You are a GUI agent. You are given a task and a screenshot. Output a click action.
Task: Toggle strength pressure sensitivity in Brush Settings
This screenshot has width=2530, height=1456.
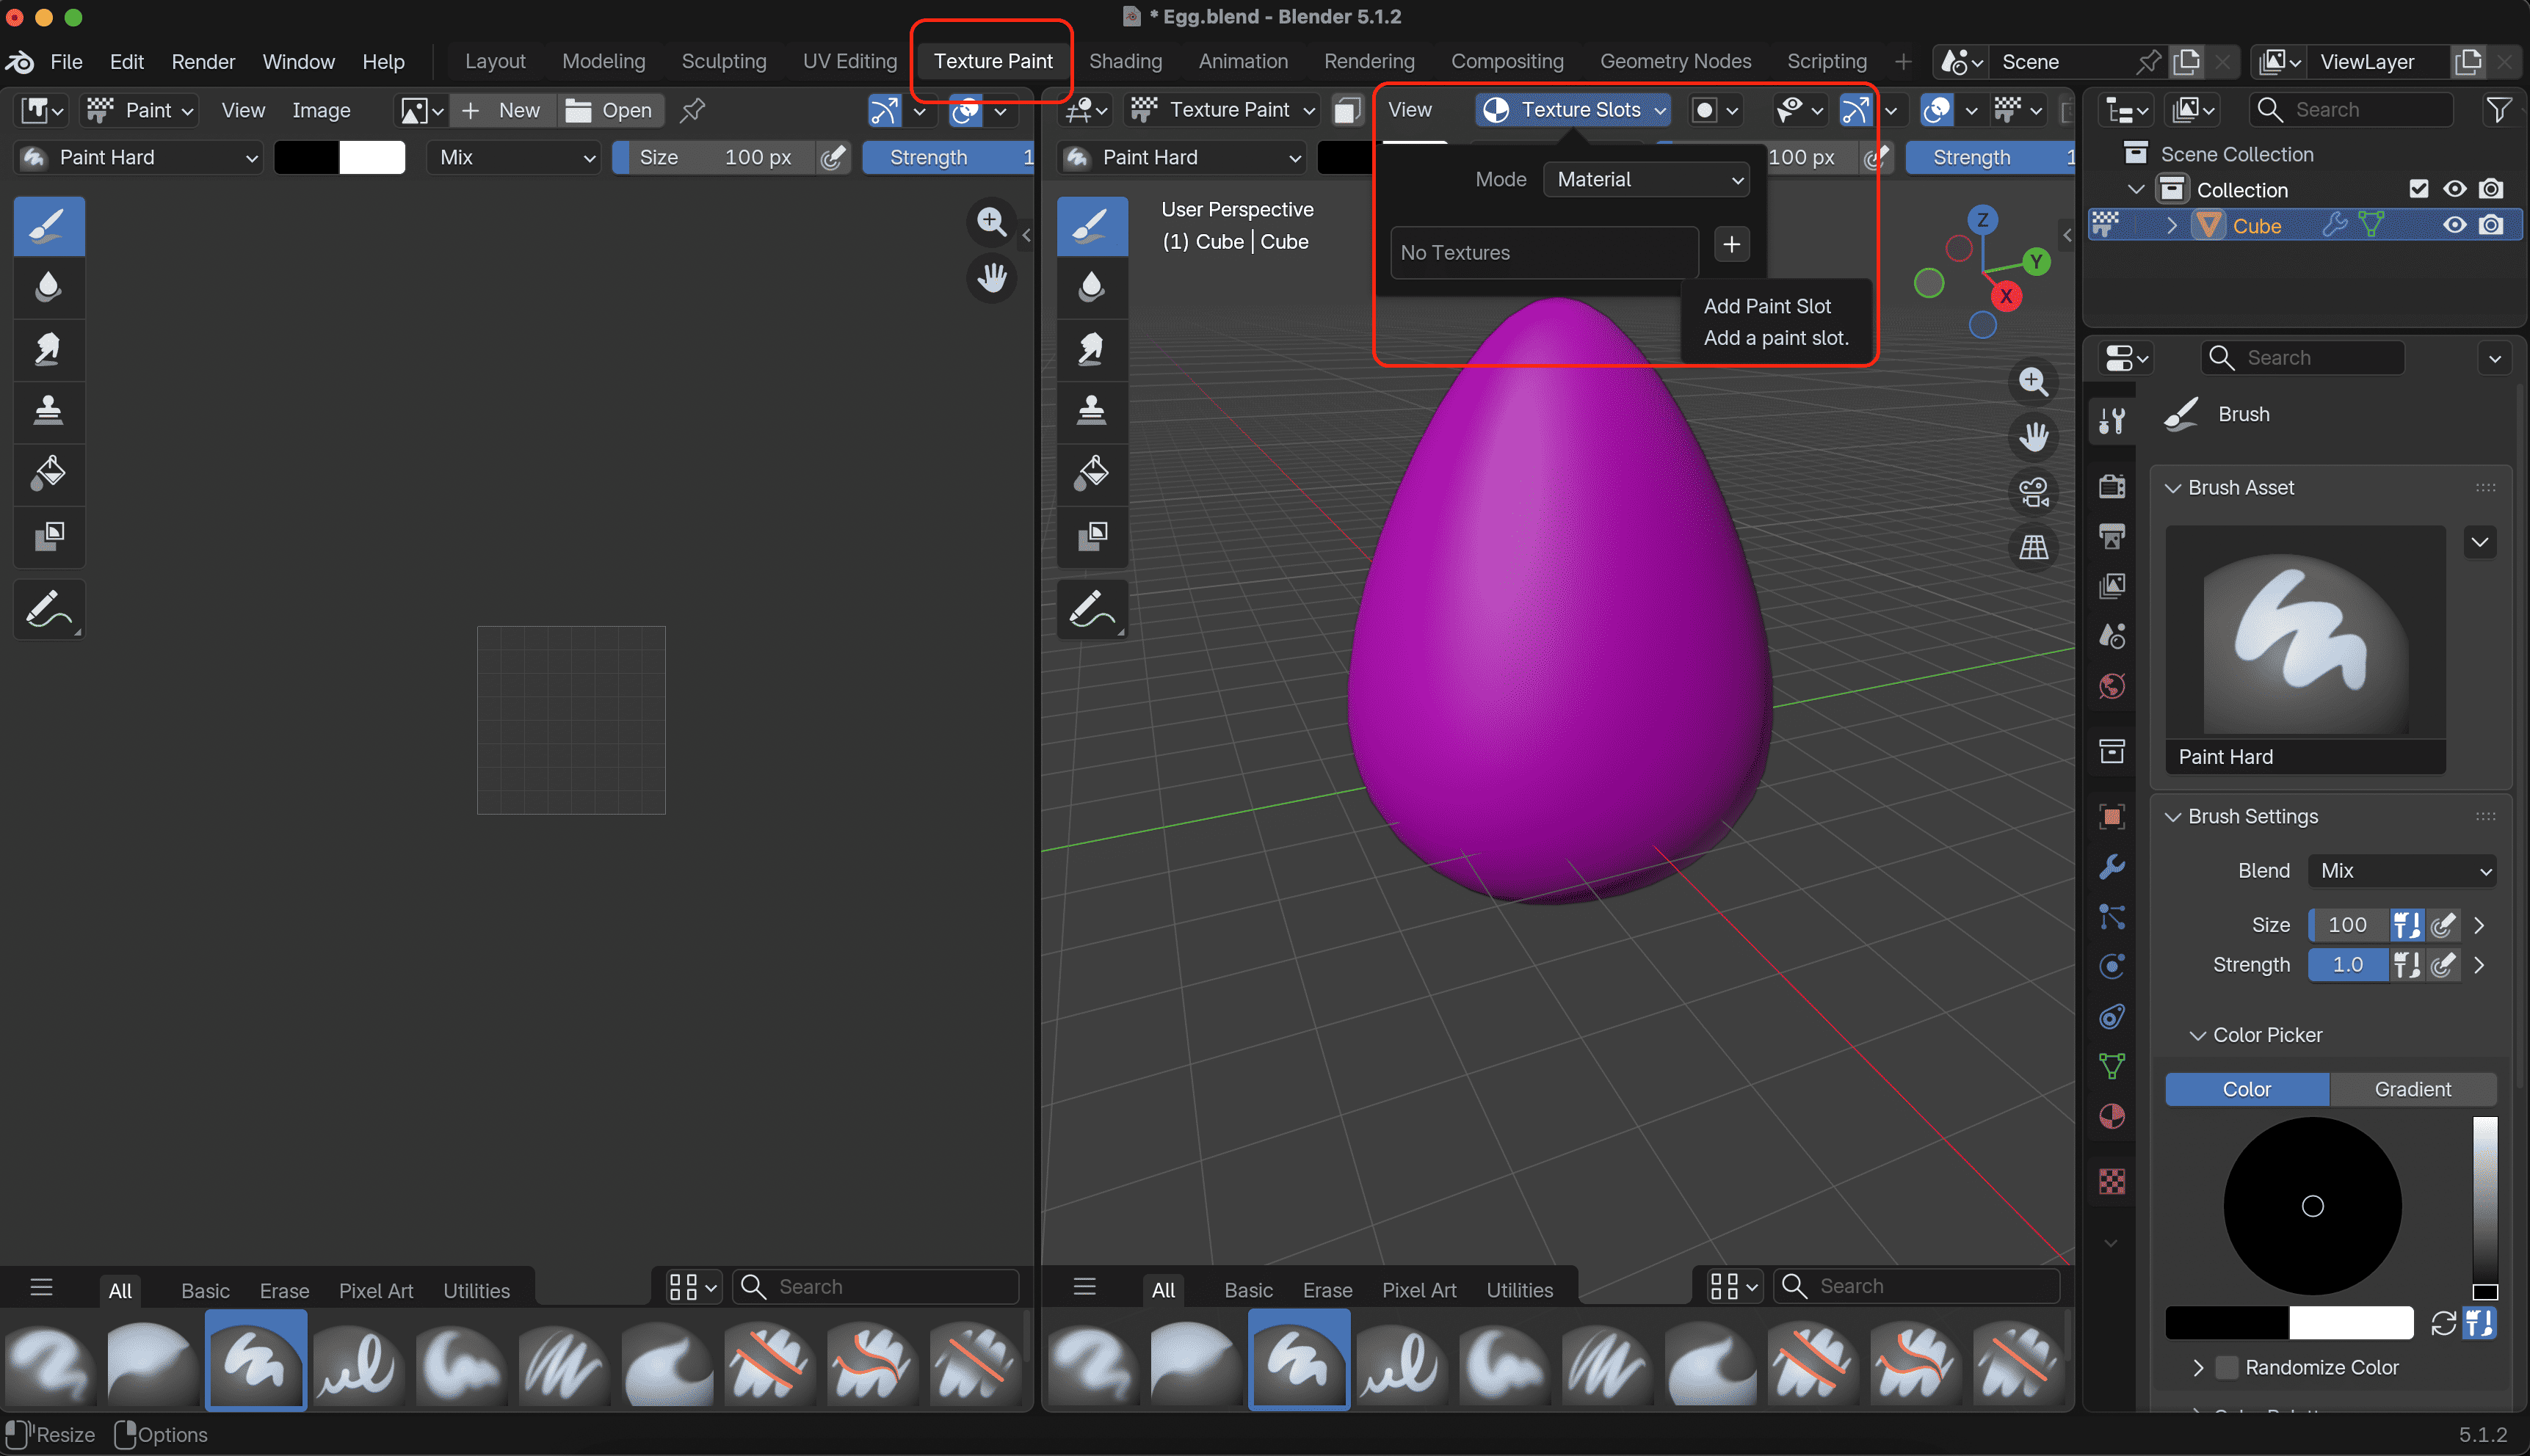pyautogui.click(x=2444, y=965)
